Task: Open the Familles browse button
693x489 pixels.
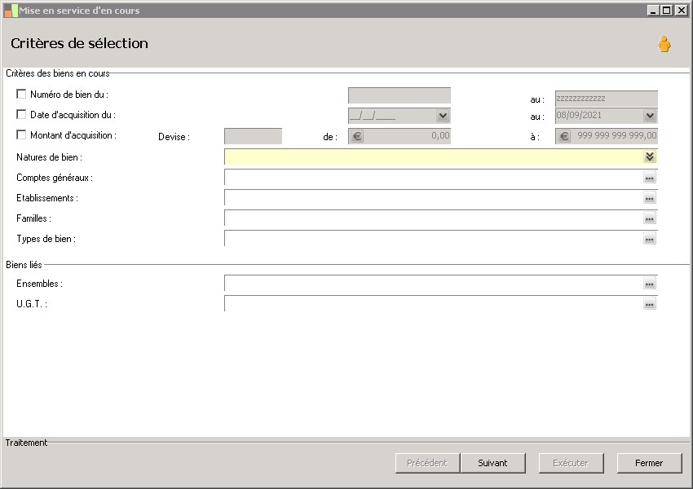Action: click(x=649, y=218)
